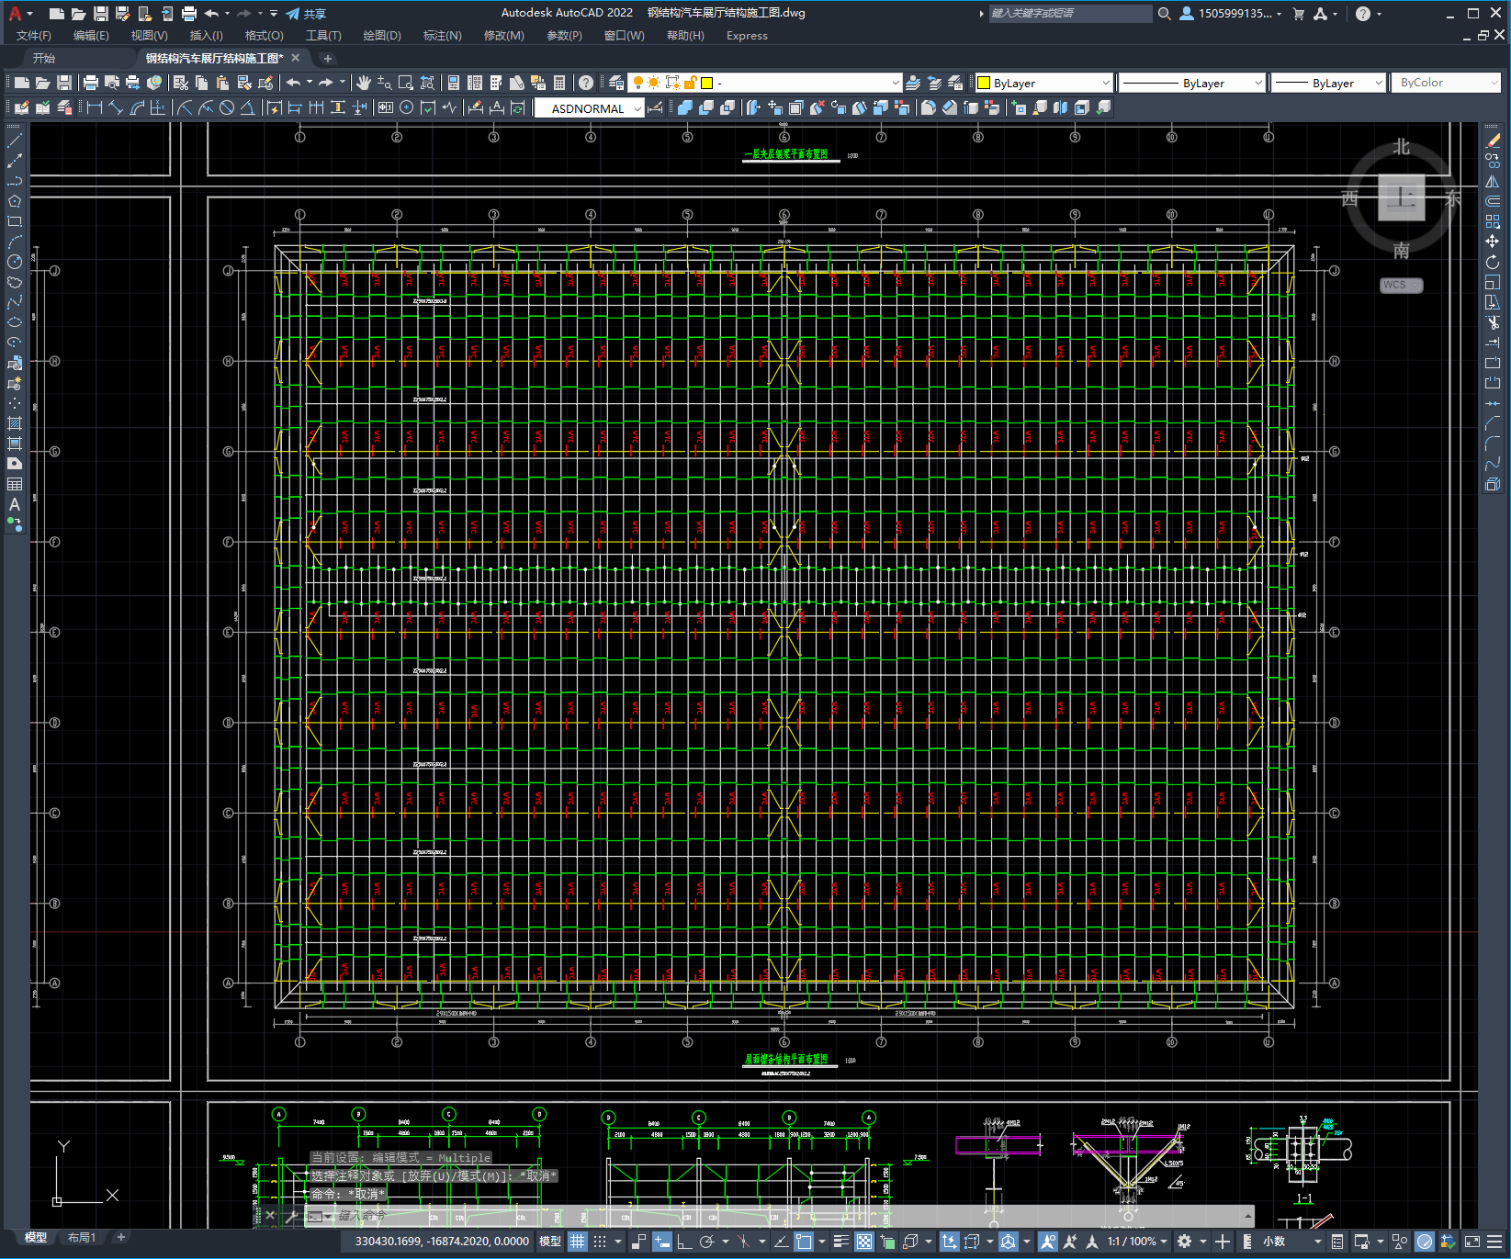Switch to the 布局1 layout tab

click(x=82, y=1238)
